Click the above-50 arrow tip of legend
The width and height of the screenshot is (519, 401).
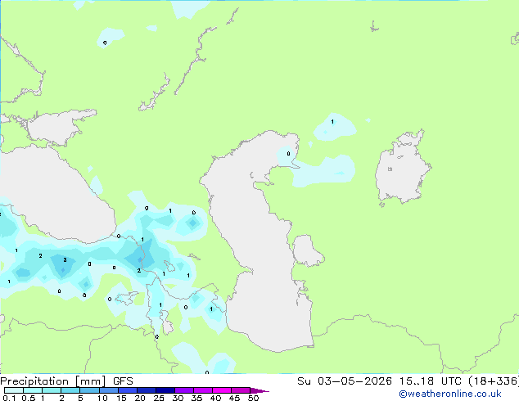click(x=259, y=390)
